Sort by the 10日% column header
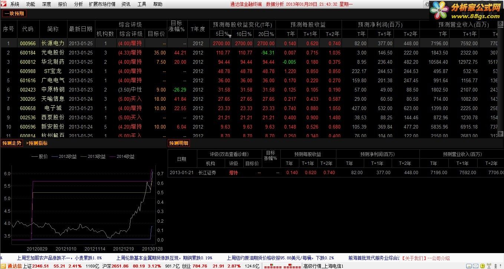The width and height of the screenshot is (504, 269). pyautogui.click(x=244, y=34)
